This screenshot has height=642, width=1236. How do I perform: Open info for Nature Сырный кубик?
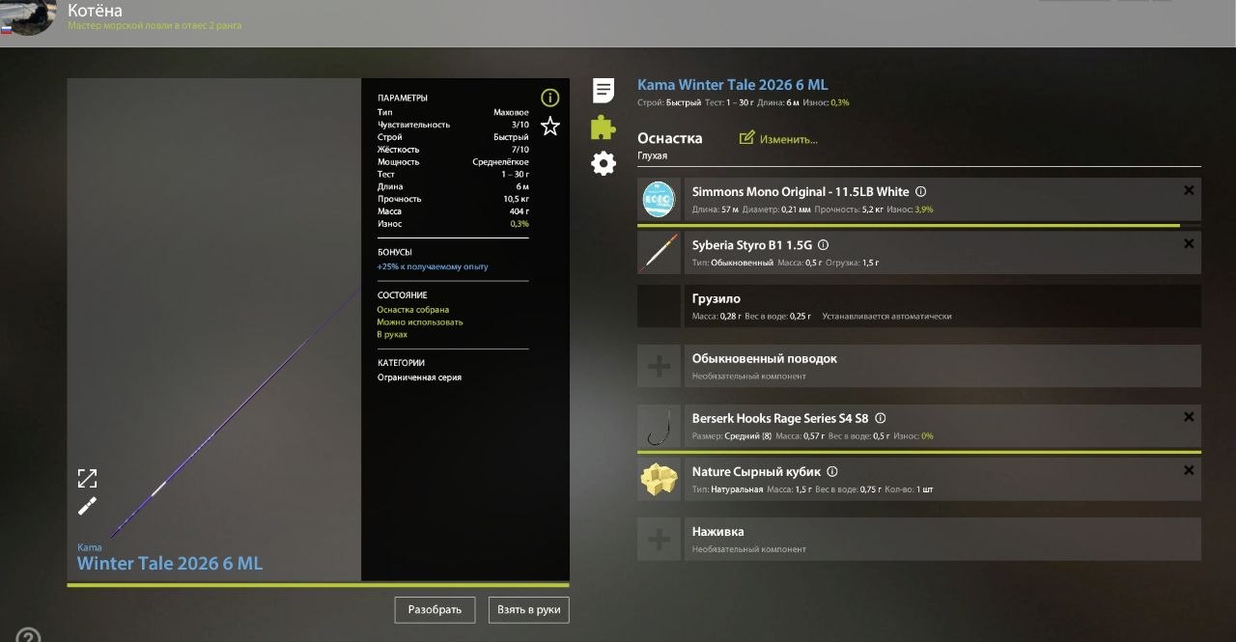[x=832, y=472]
